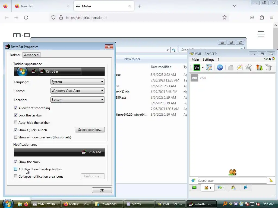The width and height of the screenshot is (278, 208).
Task: Open the Theme dropdown showing Windows Vista Aero
Action: click(x=77, y=91)
